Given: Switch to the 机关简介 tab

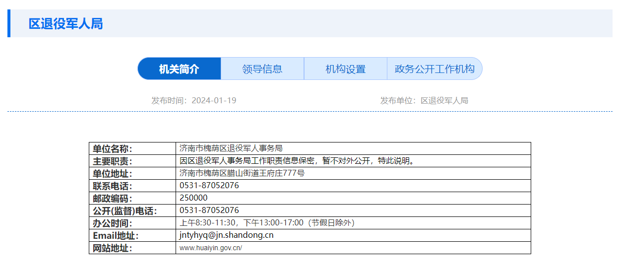Looking at the screenshot, I should [x=179, y=69].
